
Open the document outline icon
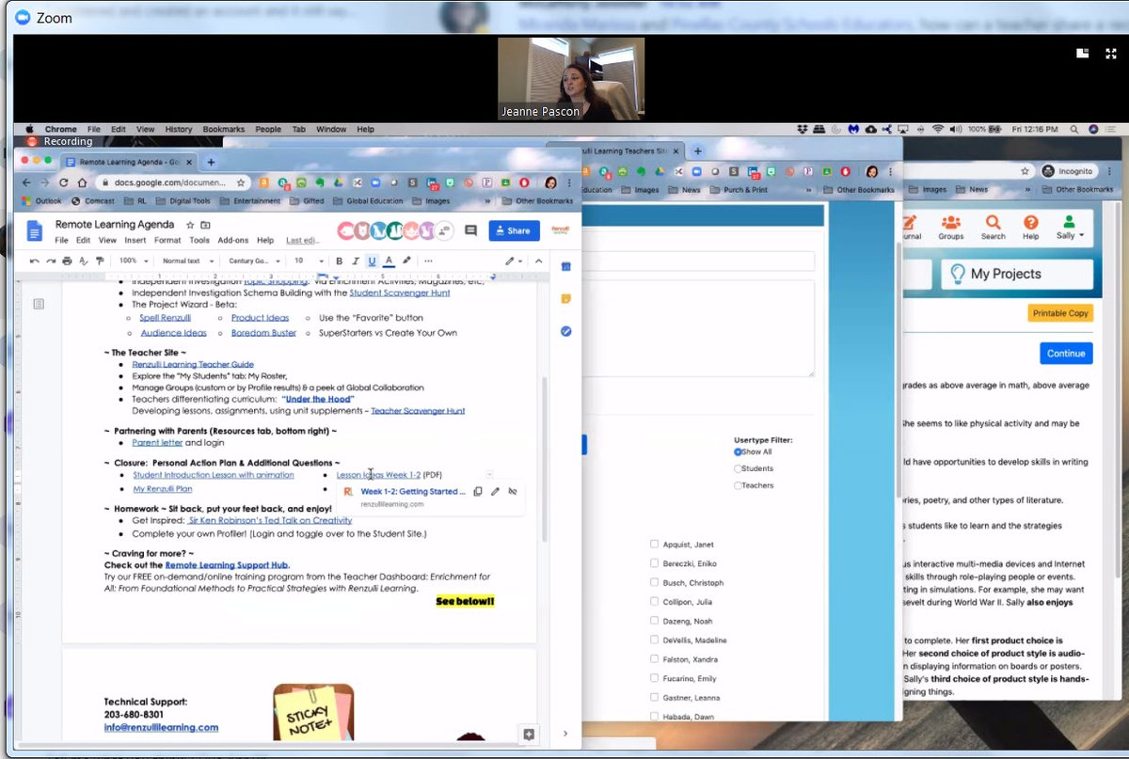[x=39, y=303]
